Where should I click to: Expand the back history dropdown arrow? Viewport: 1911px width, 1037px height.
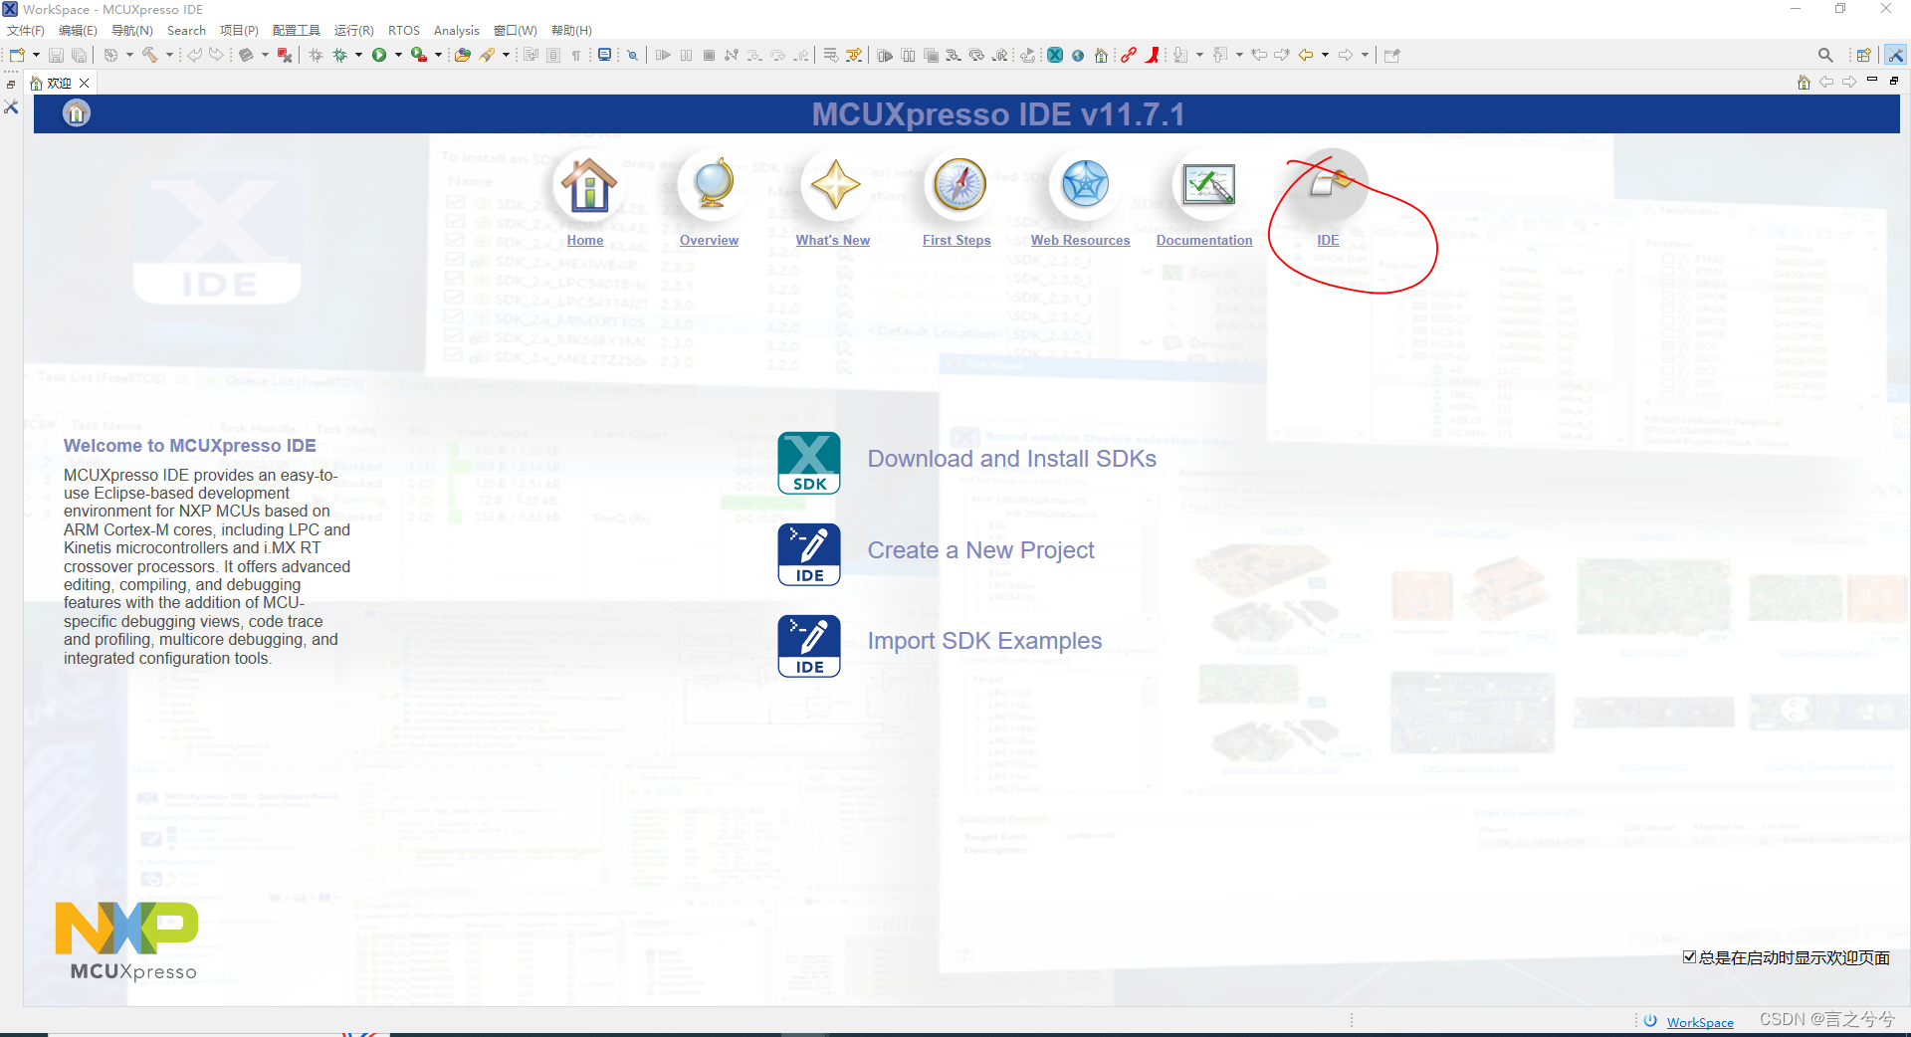click(x=1326, y=55)
